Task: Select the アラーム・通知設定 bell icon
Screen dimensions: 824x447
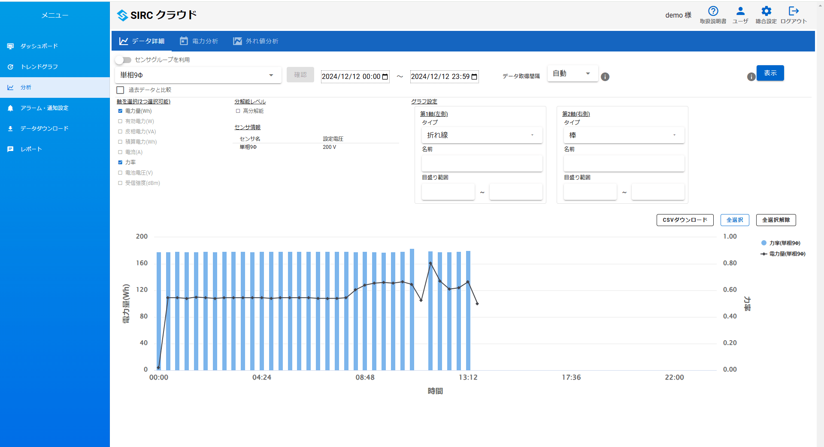Action: point(10,108)
